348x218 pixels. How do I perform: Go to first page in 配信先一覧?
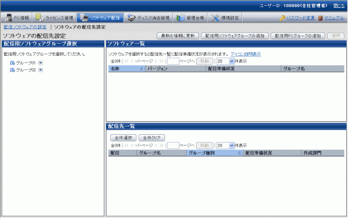point(126,146)
